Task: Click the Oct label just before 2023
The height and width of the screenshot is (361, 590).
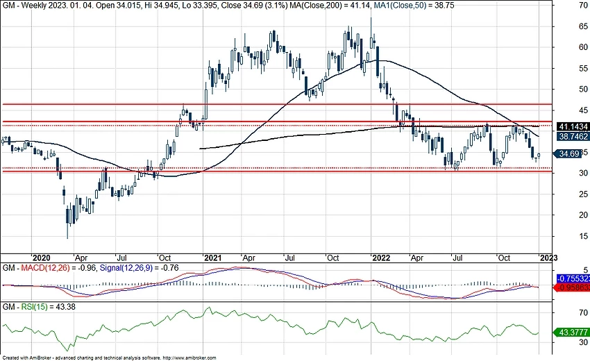Action: [504, 258]
